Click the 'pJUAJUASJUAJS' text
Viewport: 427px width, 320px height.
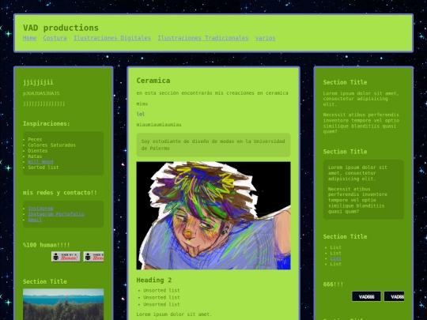point(41,93)
